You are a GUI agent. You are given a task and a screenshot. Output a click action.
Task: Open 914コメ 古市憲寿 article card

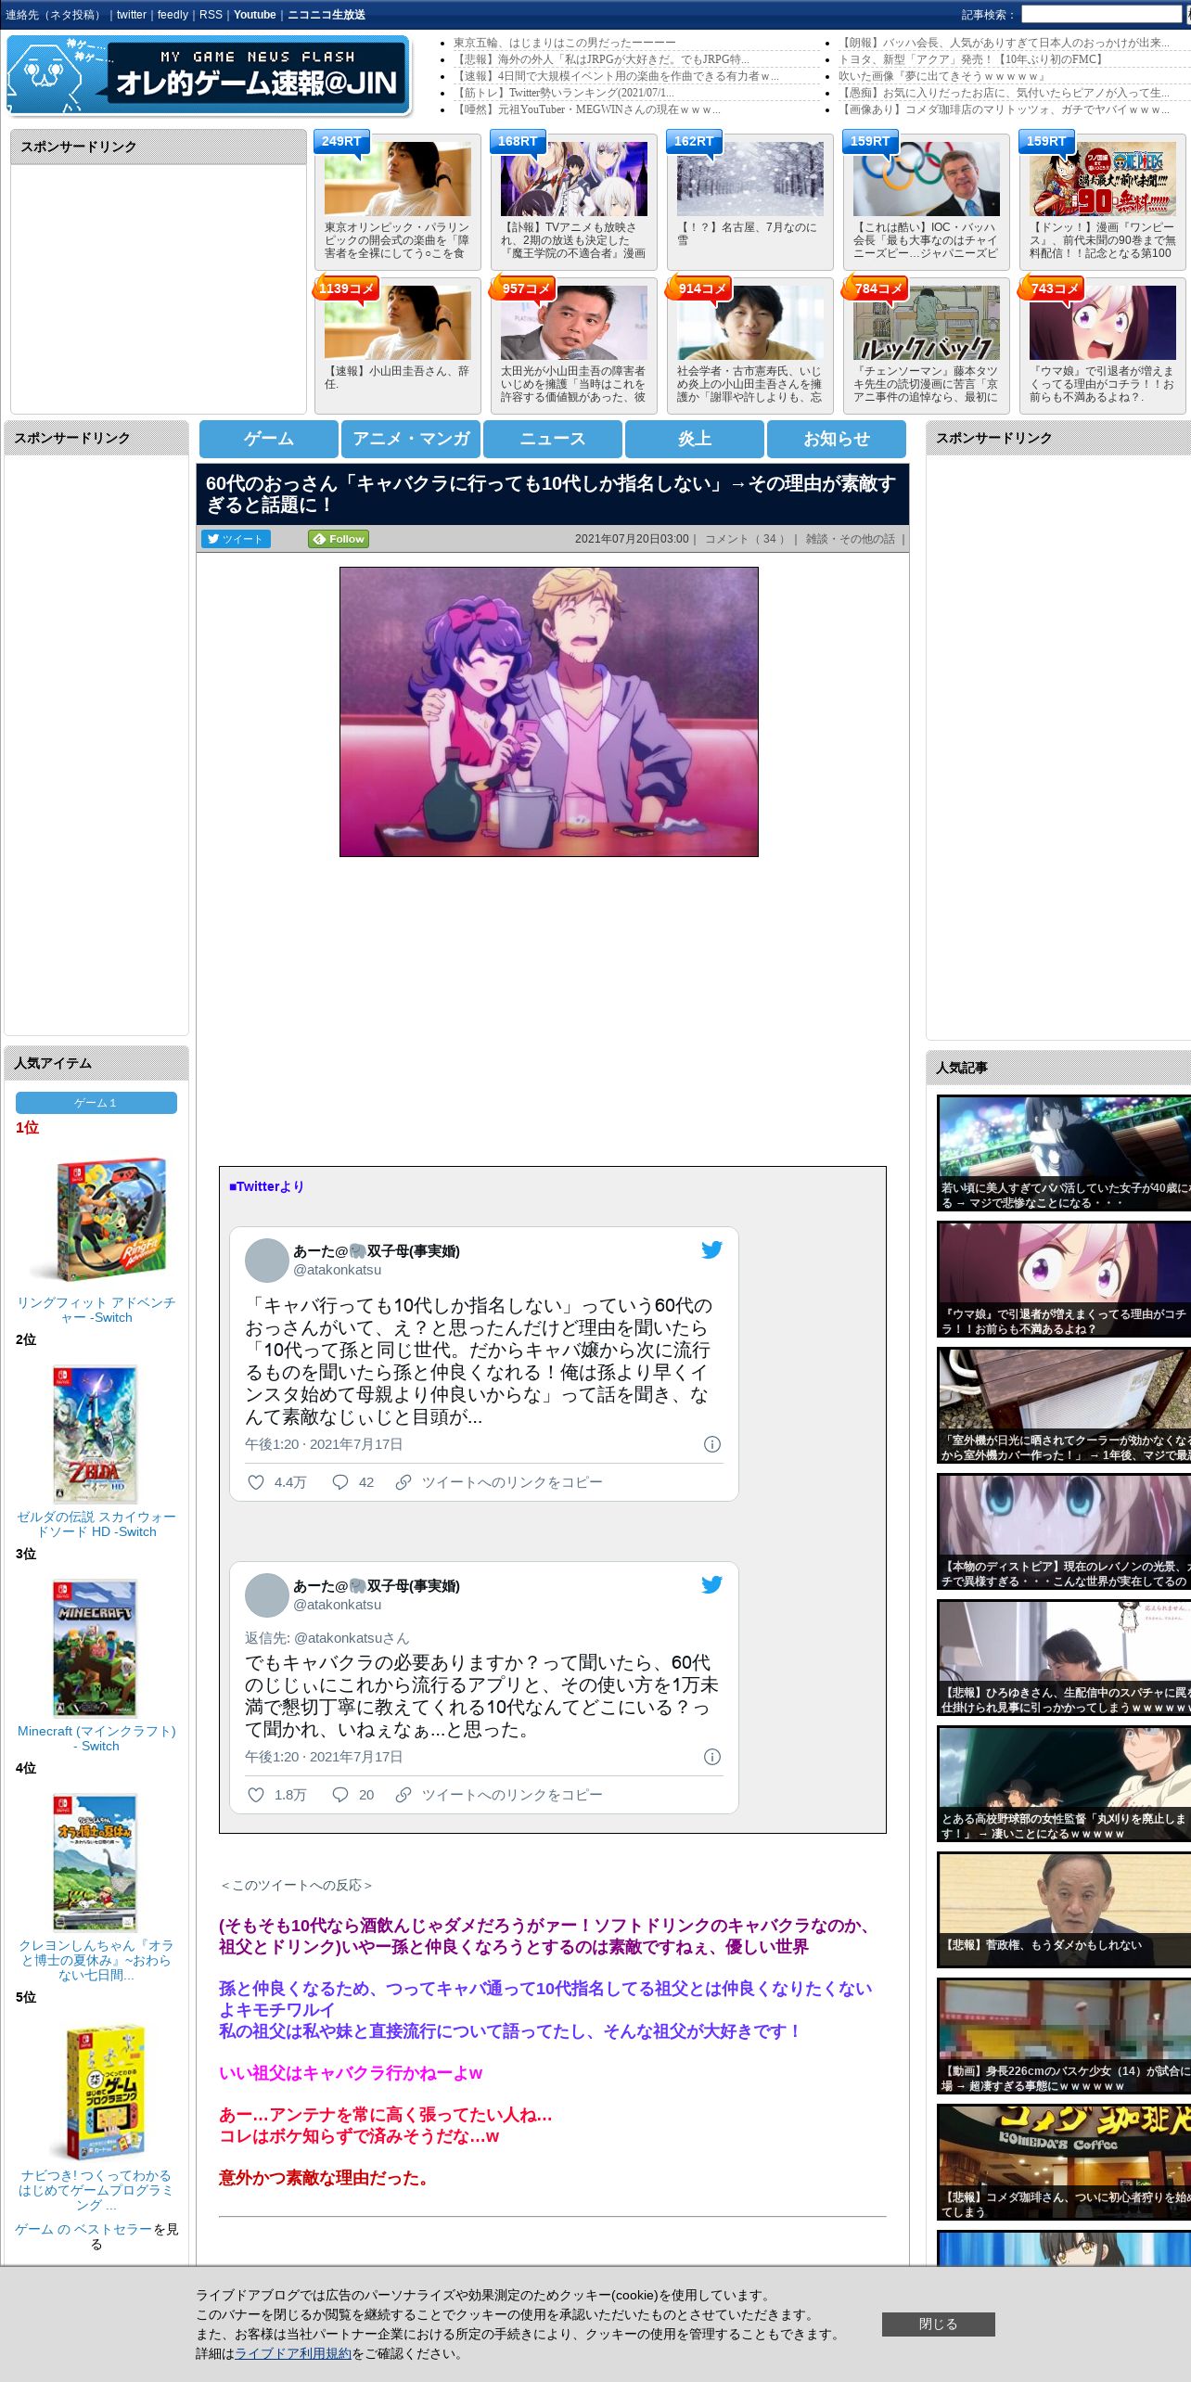(749, 345)
